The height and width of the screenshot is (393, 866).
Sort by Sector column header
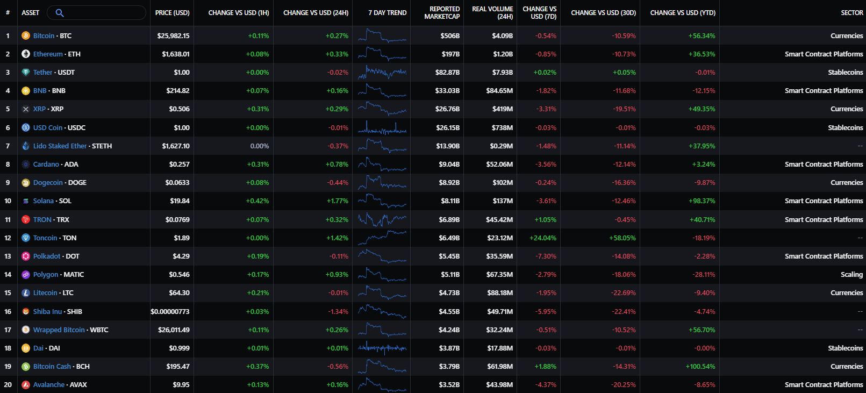[x=851, y=13]
